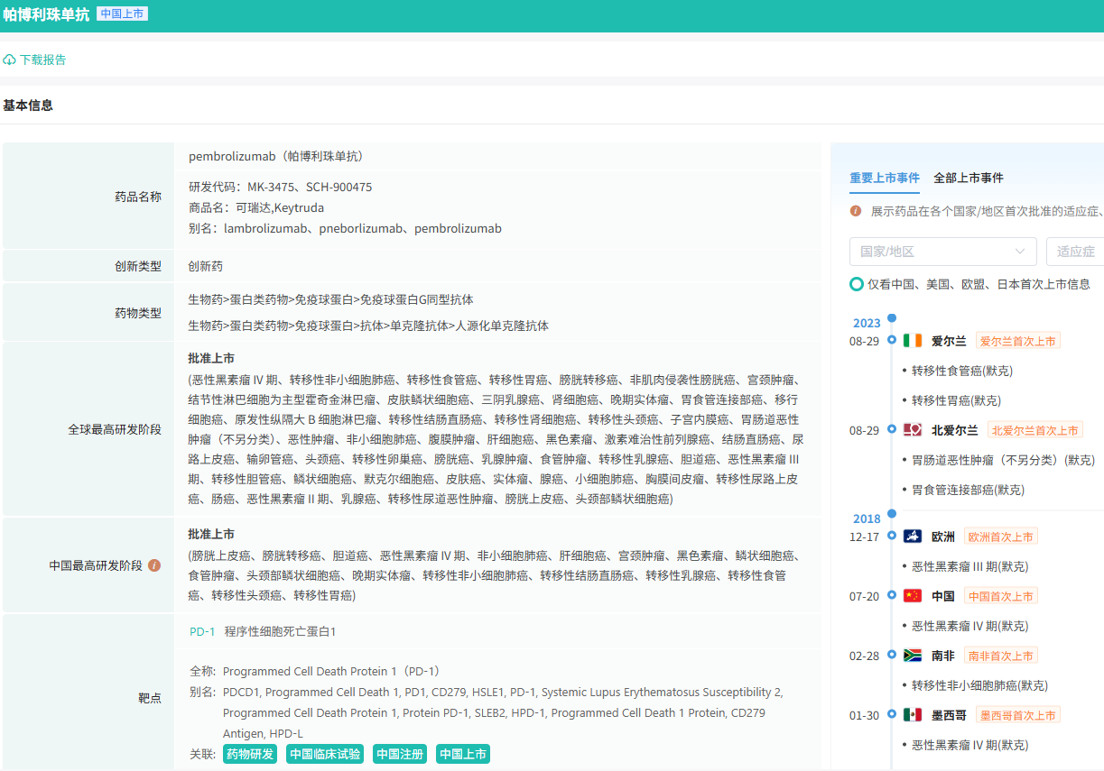
Task: Click the info icon under 重要上市事件 tab
Action: (856, 211)
